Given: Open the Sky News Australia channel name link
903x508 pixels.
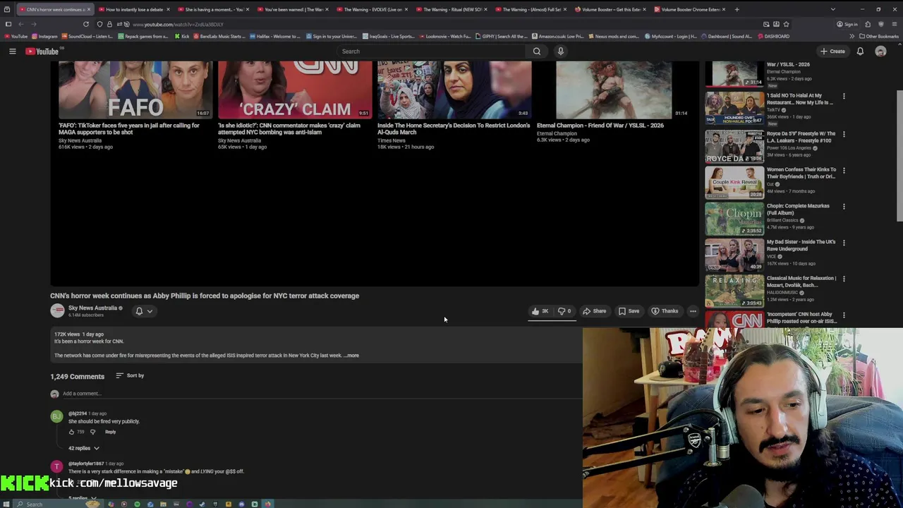Looking at the screenshot, I should coord(92,308).
